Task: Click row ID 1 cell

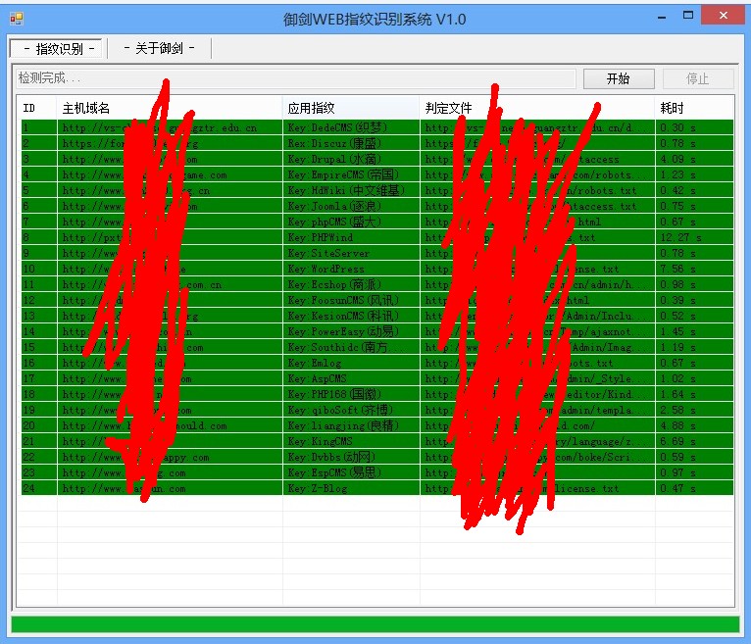Action: tap(39, 127)
